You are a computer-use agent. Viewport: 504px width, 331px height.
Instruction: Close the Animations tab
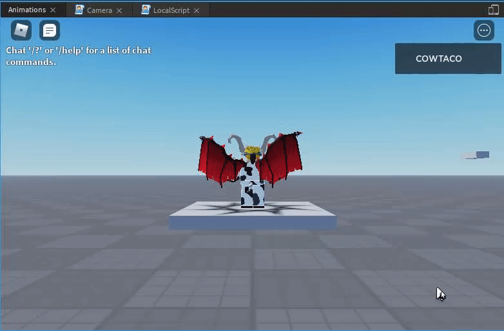pyautogui.click(x=53, y=10)
